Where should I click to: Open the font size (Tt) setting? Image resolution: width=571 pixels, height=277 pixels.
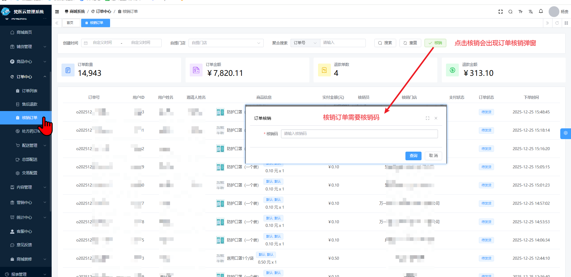521,12
